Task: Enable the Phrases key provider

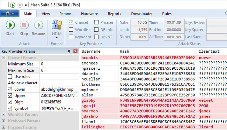Action: click(96, 22)
